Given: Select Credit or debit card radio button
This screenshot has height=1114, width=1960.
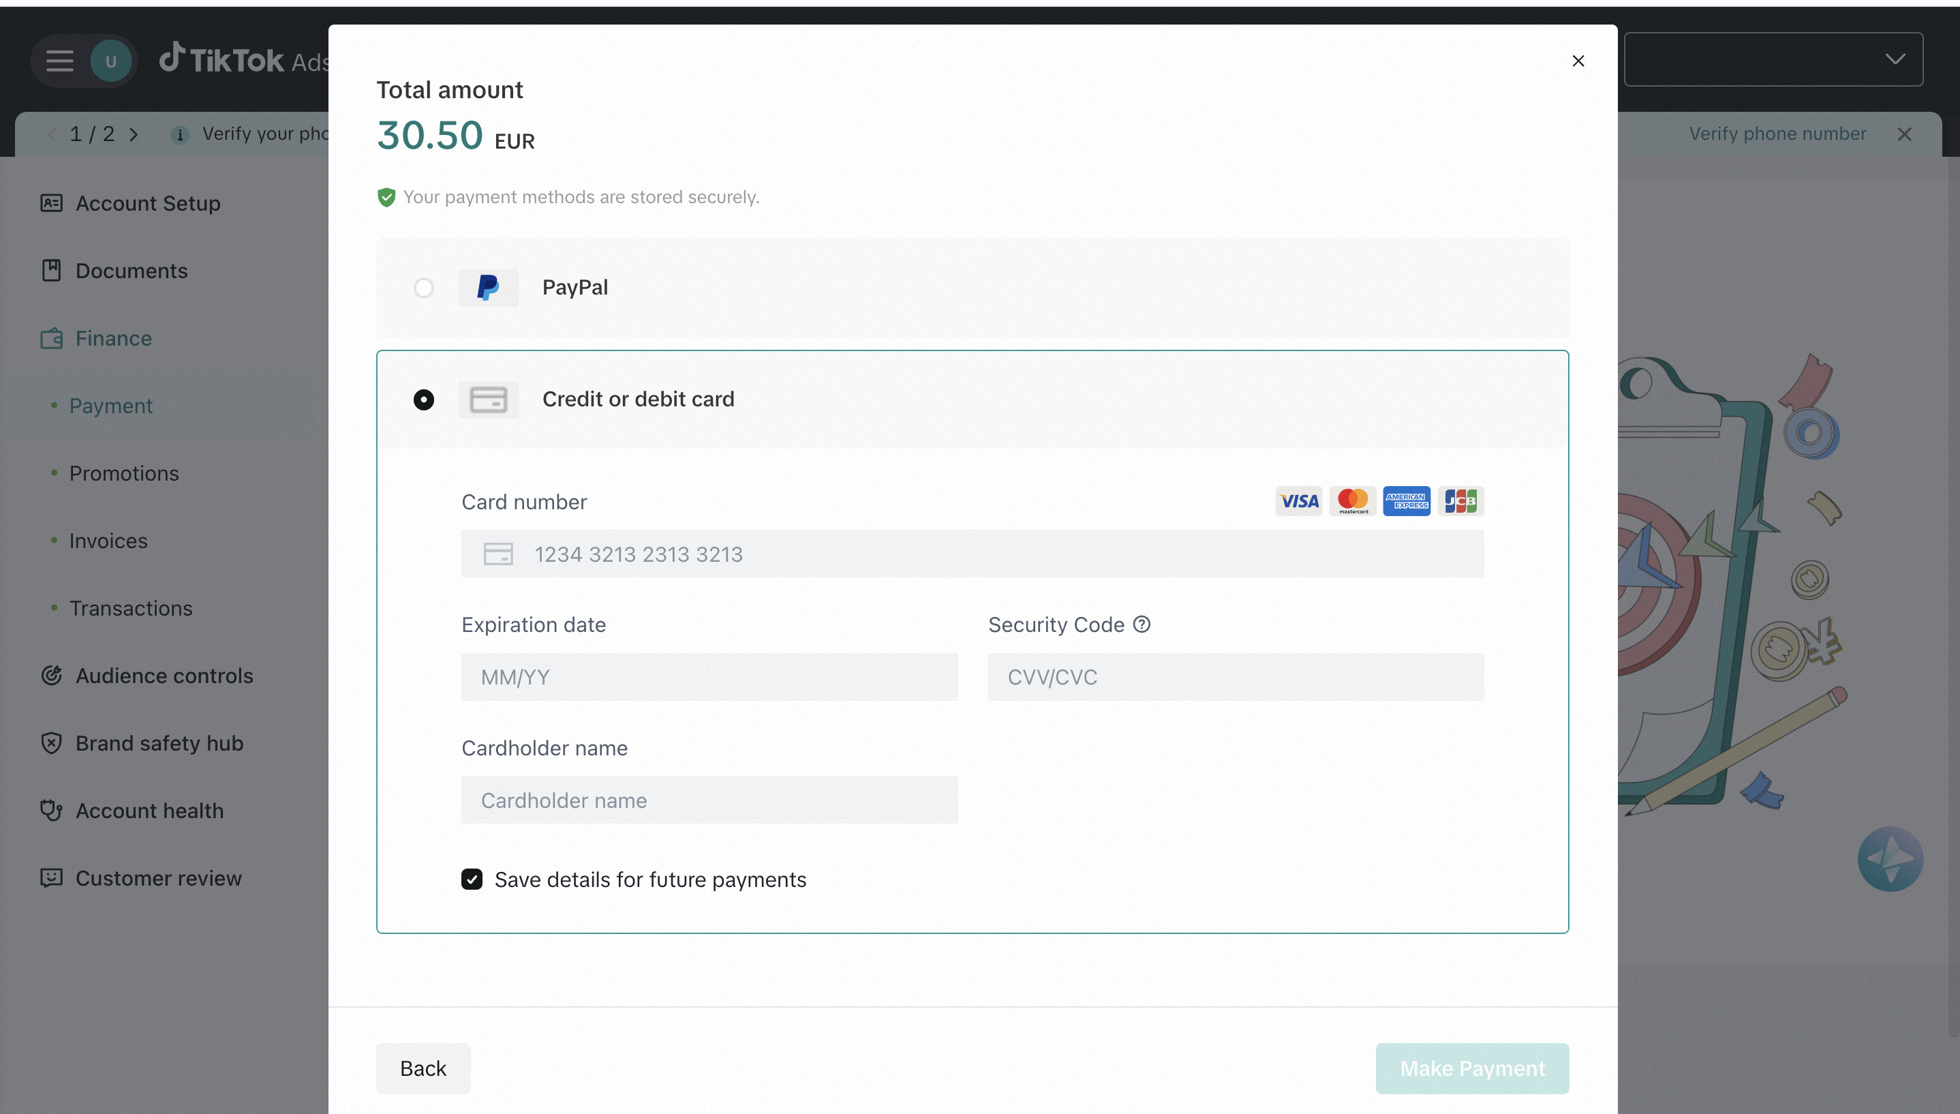Looking at the screenshot, I should 423,400.
